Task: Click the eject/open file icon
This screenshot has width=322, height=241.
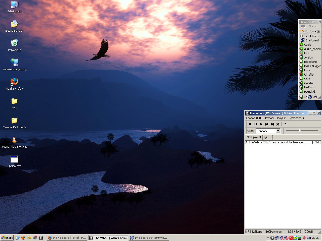Action: [x=285, y=124]
